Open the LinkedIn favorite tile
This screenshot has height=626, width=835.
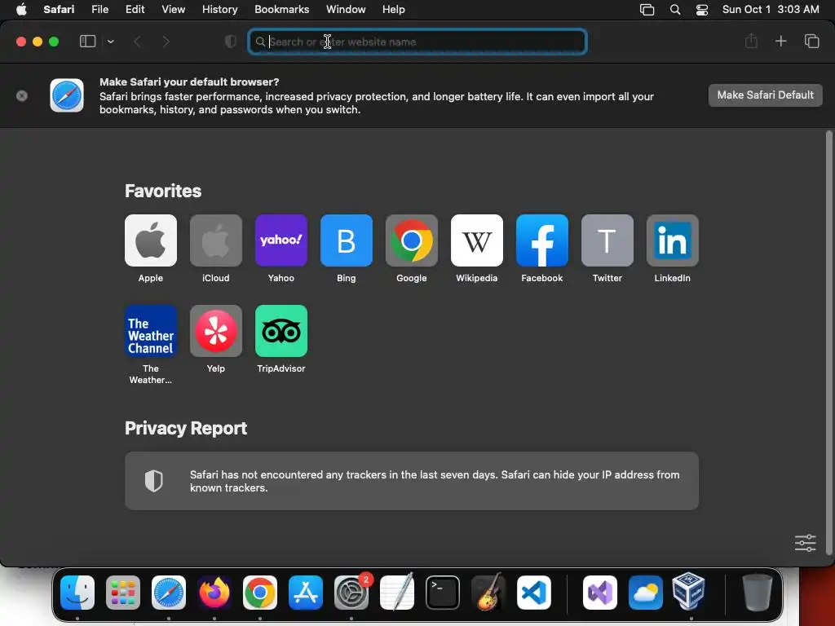point(673,240)
